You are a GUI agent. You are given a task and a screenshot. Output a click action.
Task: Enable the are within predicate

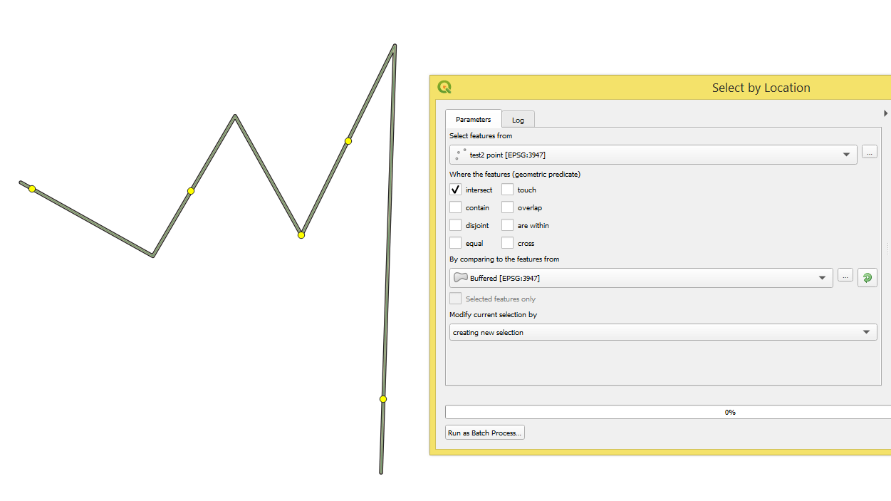[506, 225]
